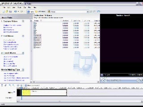
Task: Click the Import pictures link
Action: pos(9,30)
